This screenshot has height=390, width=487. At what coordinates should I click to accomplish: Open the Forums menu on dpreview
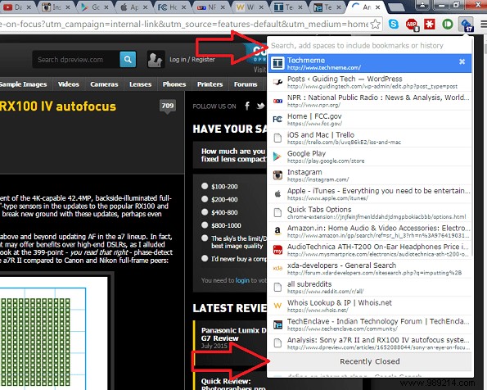246,84
